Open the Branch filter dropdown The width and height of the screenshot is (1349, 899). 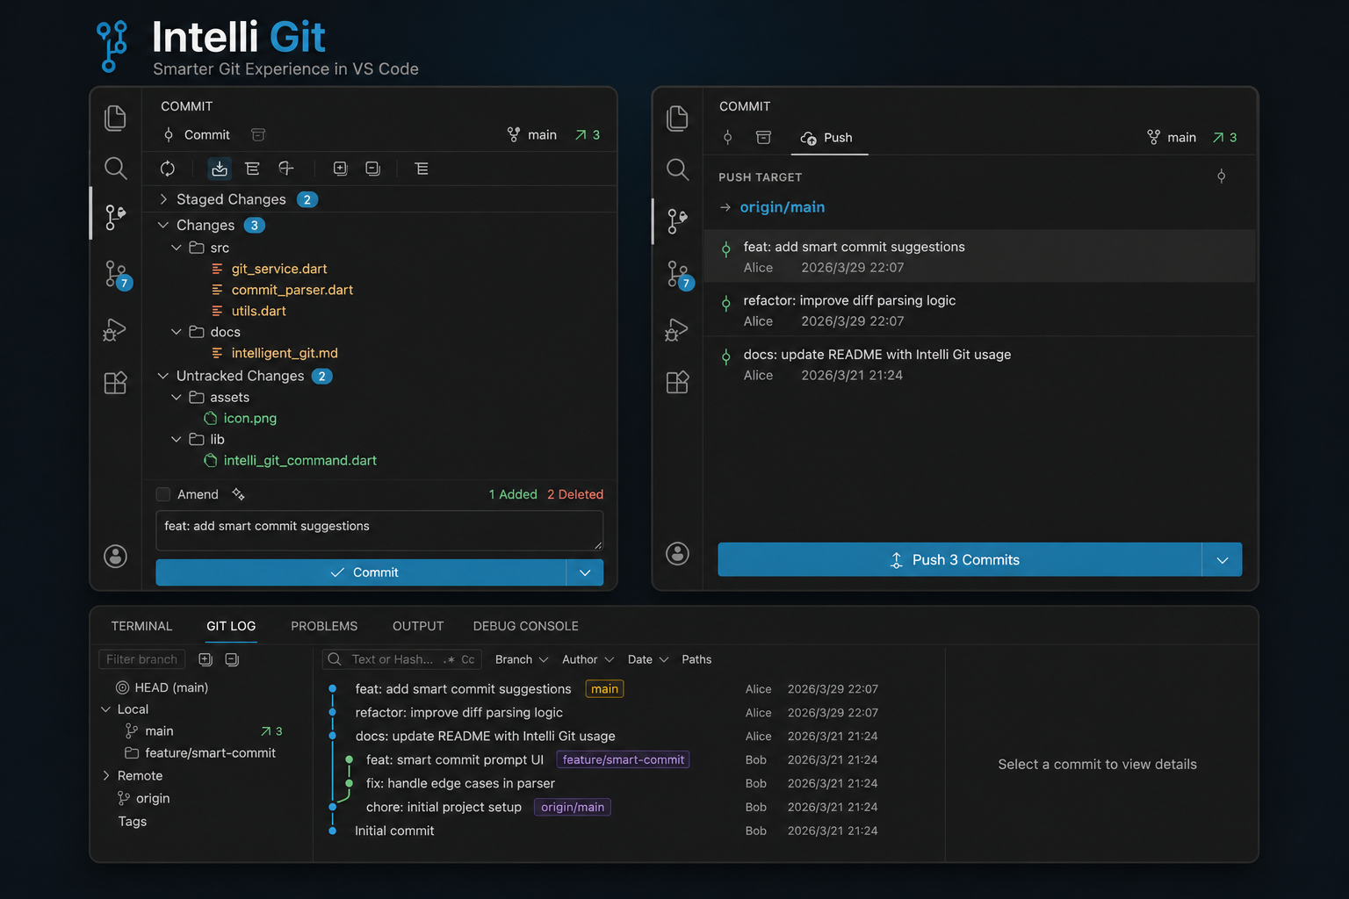pos(522,659)
